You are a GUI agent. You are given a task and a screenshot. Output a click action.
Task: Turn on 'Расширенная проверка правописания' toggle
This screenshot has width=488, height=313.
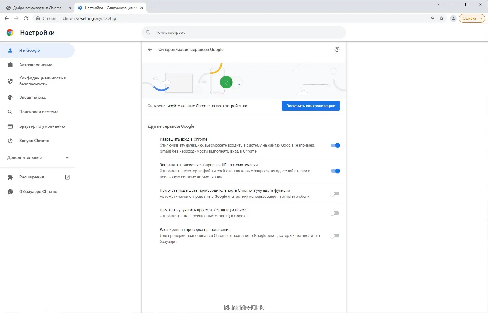click(x=334, y=236)
